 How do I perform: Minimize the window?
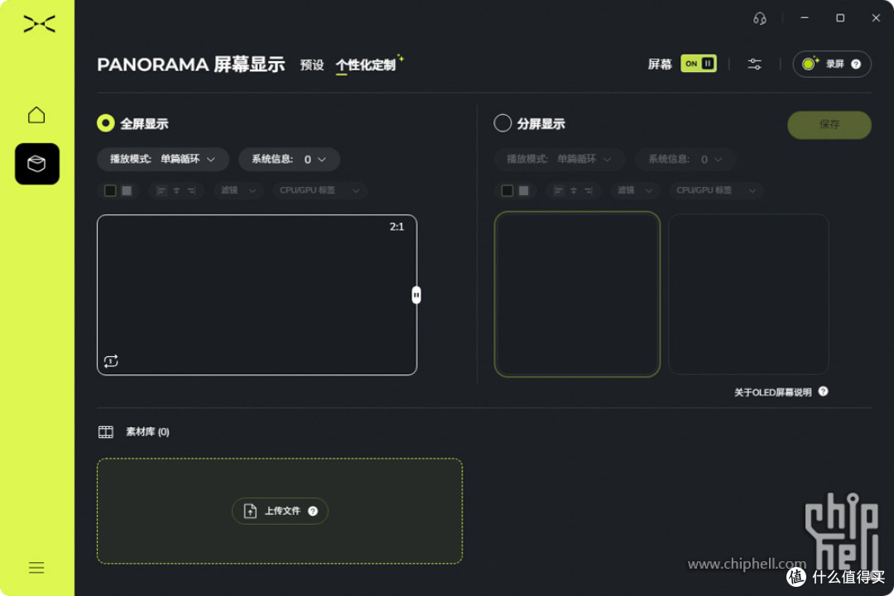point(805,17)
